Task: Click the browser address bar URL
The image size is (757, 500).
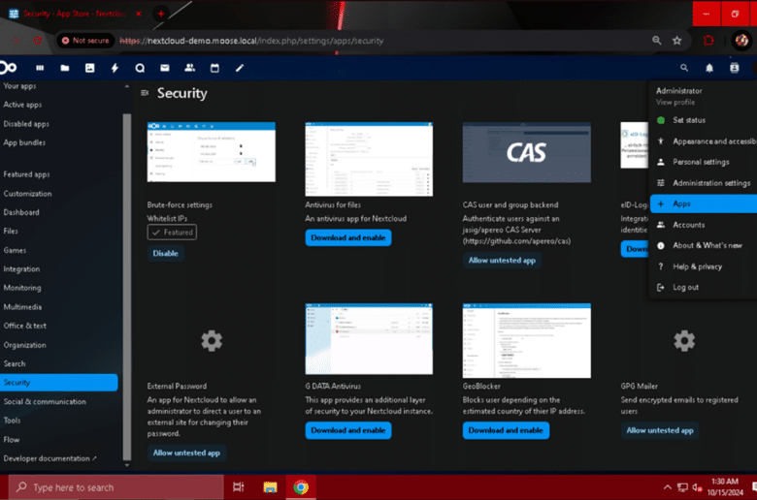Action: (x=251, y=41)
